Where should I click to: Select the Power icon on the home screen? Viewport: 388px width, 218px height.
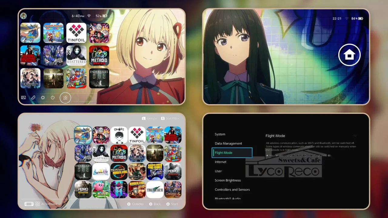[x=53, y=97]
